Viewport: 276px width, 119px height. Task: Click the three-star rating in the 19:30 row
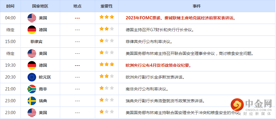click(107, 64)
